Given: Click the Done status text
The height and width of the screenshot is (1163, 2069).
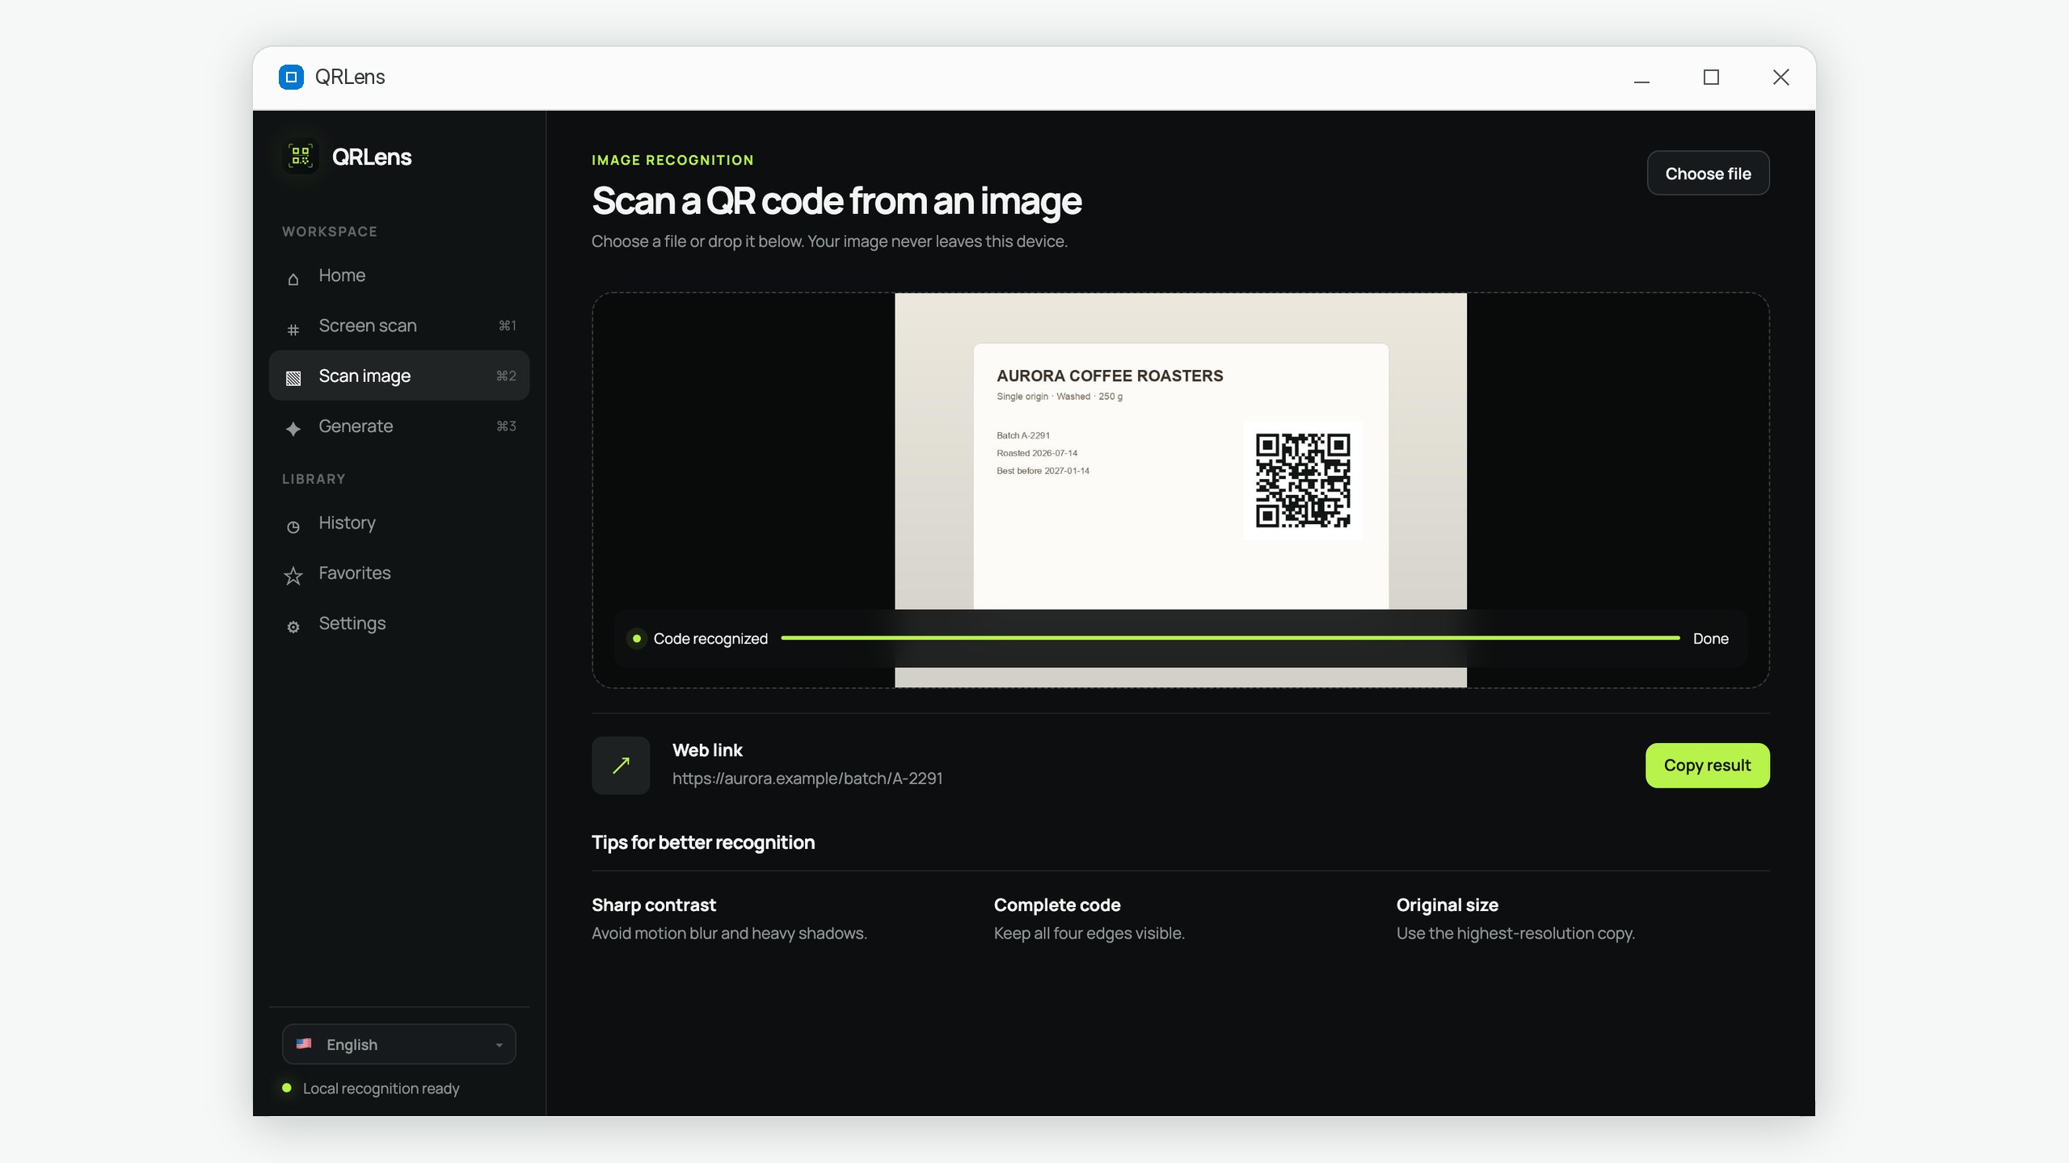Looking at the screenshot, I should pos(1710,638).
